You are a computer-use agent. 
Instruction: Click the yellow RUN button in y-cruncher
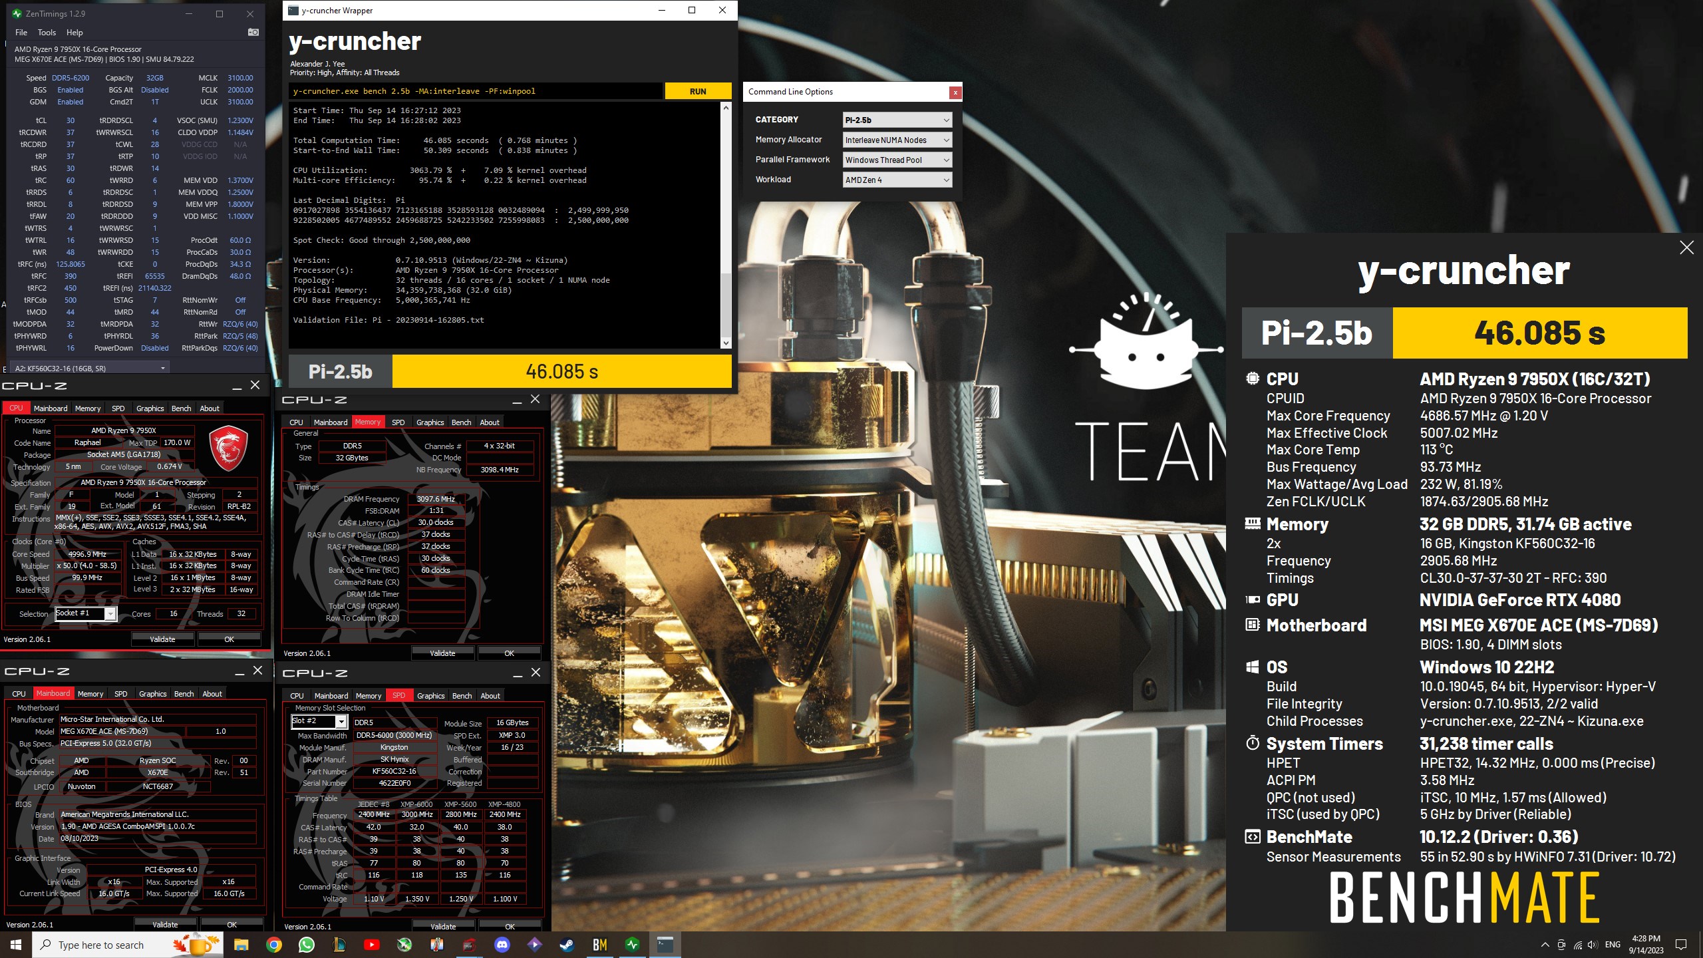[x=698, y=91]
